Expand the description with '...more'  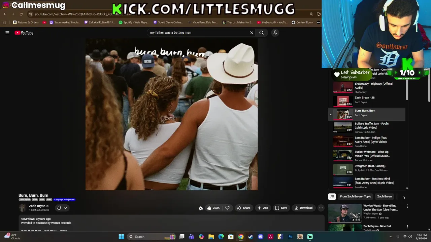point(63,231)
